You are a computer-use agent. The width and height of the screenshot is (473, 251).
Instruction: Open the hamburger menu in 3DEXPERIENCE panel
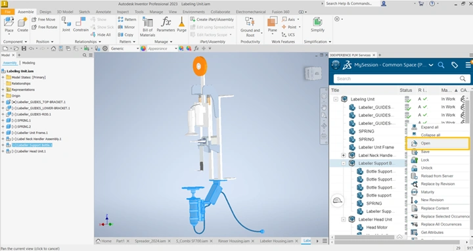pos(468,65)
